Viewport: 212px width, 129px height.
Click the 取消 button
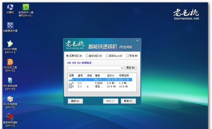tap(128, 101)
